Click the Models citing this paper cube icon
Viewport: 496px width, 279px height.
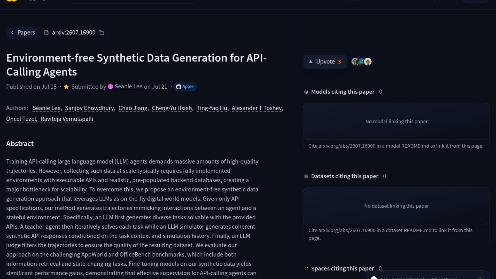[x=306, y=92]
